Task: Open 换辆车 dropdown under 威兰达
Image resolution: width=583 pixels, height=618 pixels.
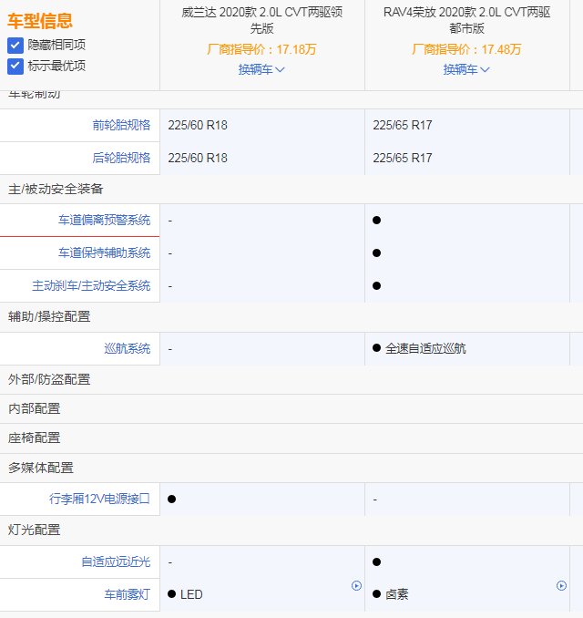Action: click(261, 69)
